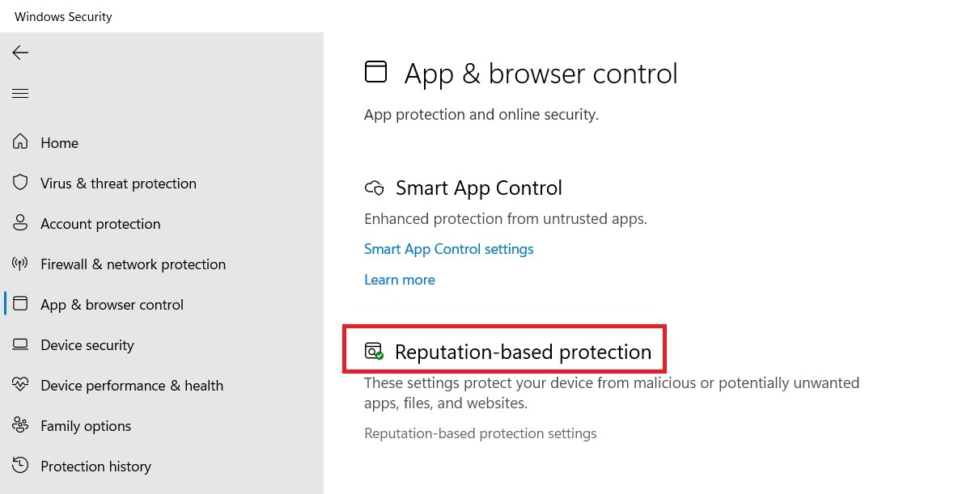This screenshot has width=971, height=494.
Task: Click the Firewall & network protection icon
Action: pos(20,264)
